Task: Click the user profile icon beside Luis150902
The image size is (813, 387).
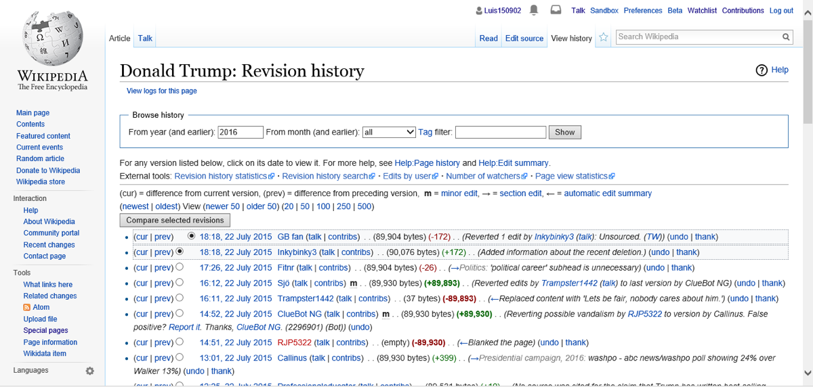Action: click(478, 10)
